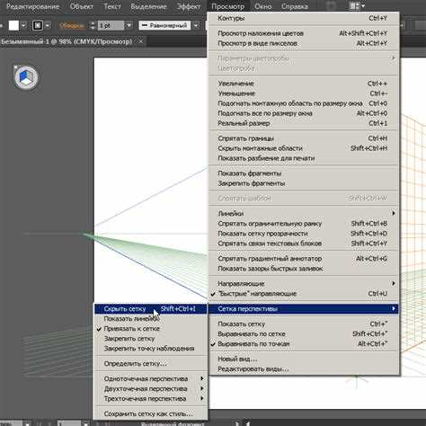Click the stroke weight 1 pt field
The image size is (426, 426).
coord(111,26)
